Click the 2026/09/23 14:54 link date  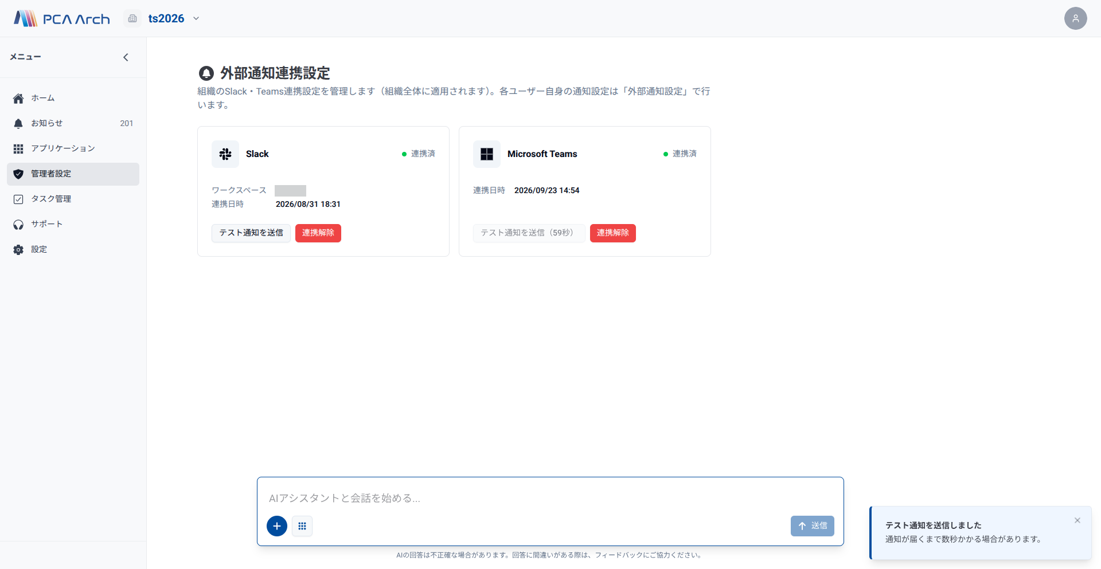point(546,191)
